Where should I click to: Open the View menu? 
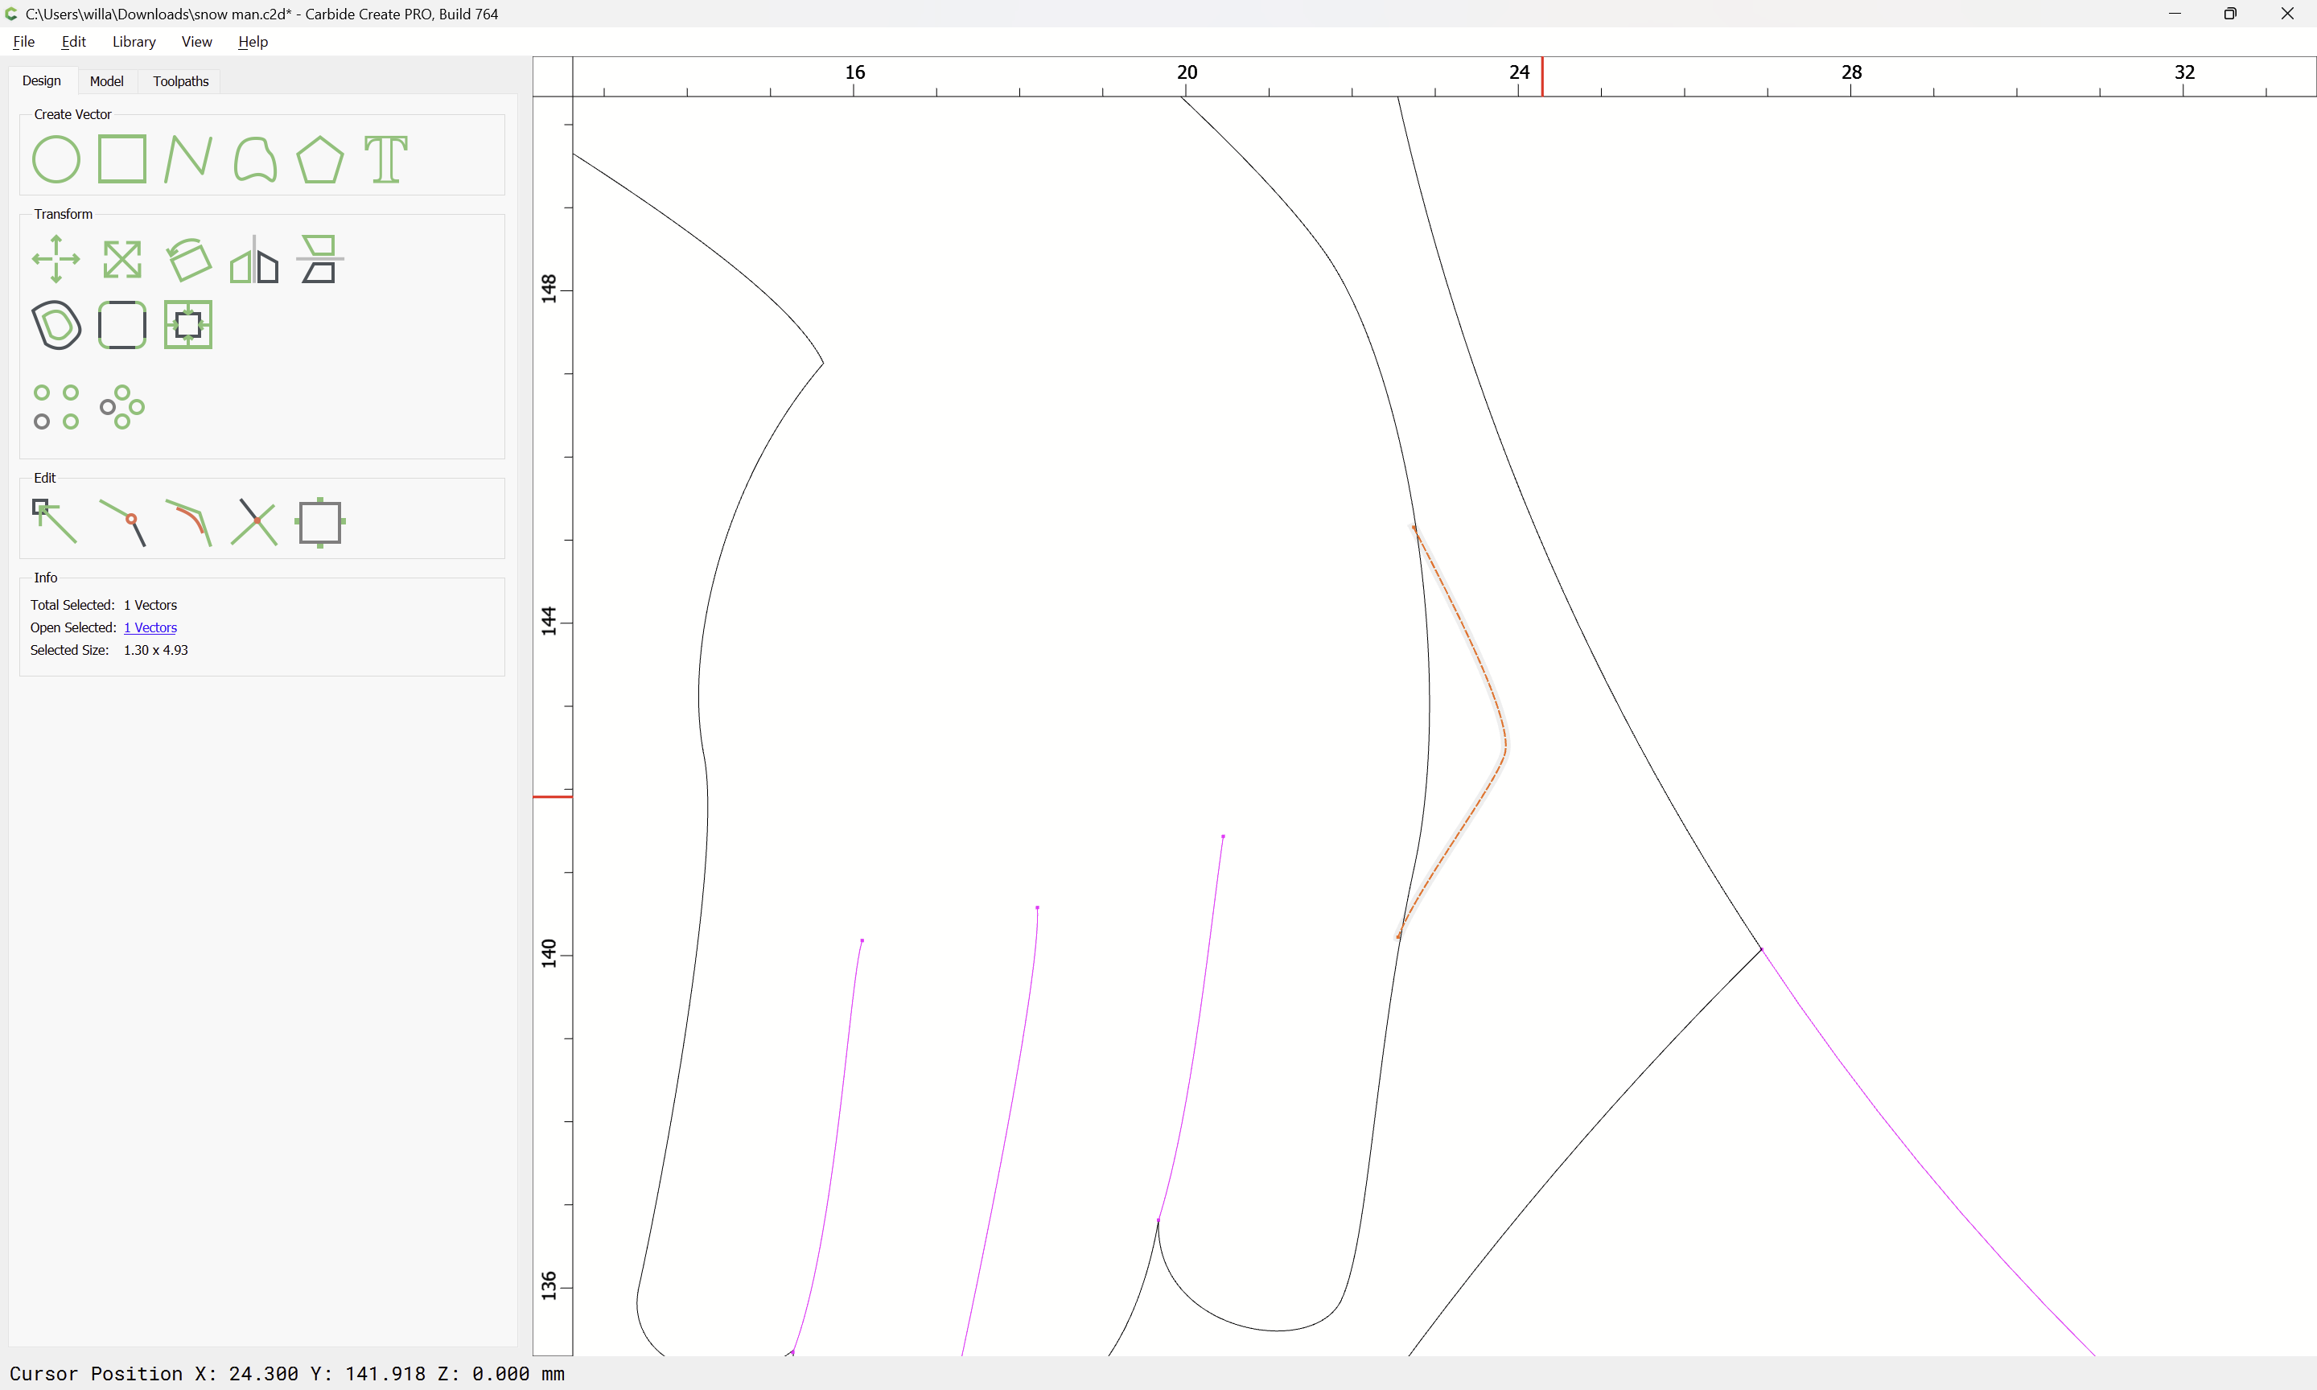coord(196,41)
